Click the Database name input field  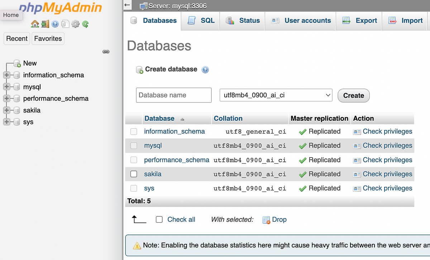pyautogui.click(x=173, y=95)
